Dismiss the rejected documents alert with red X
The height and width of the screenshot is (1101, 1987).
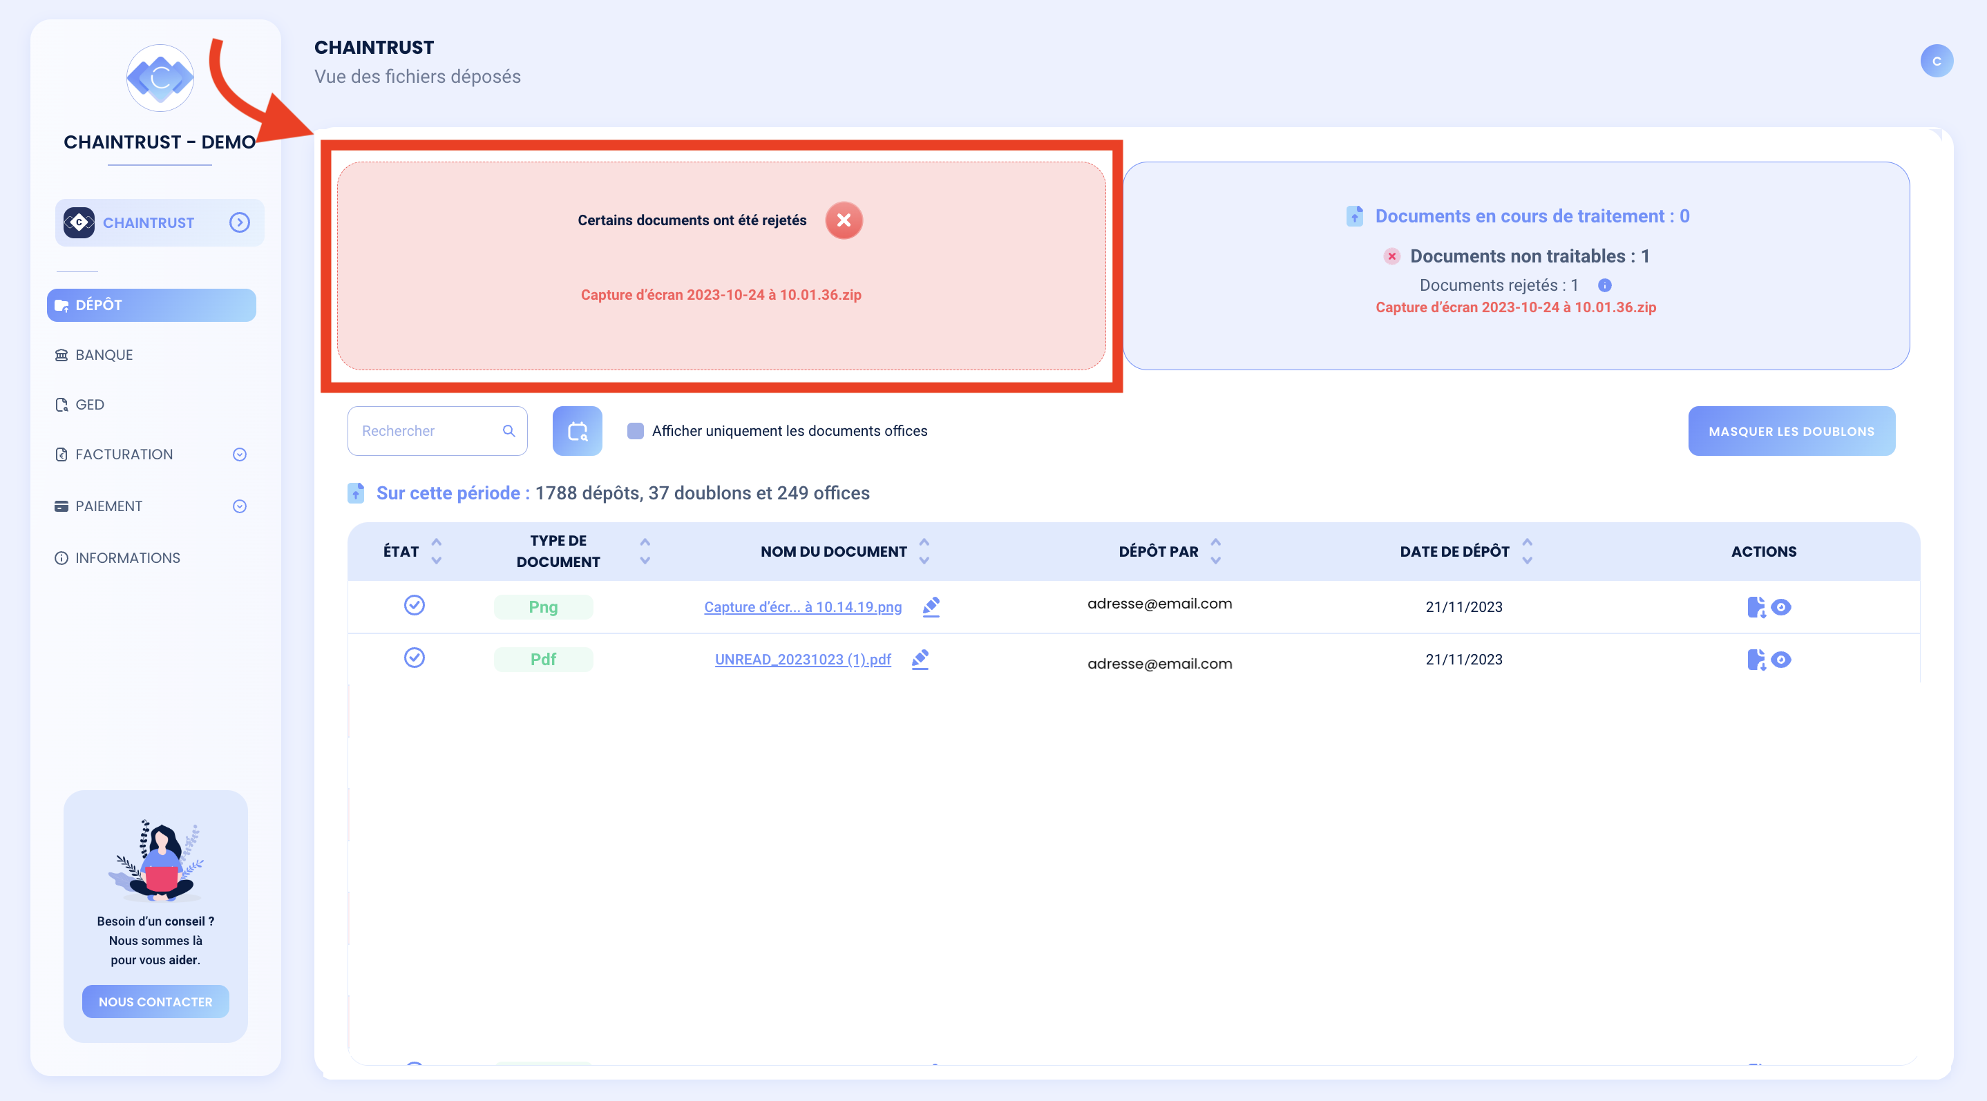pos(844,220)
